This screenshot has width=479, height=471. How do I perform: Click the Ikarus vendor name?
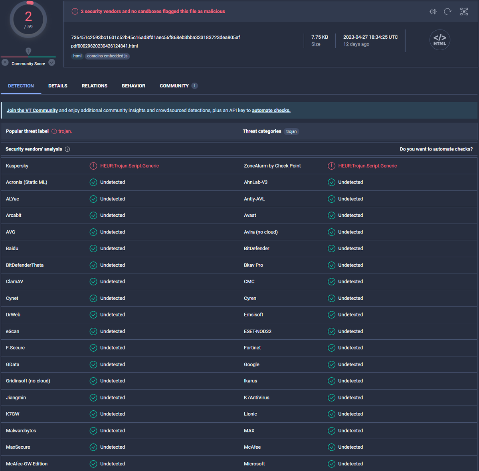coord(251,381)
